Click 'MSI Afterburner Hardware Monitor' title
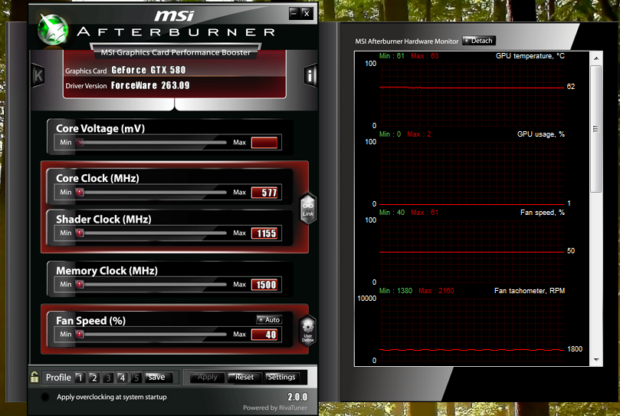The width and height of the screenshot is (620, 416). point(407,41)
